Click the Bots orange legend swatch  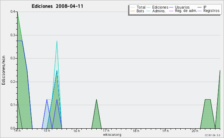pyautogui.click(x=133, y=11)
